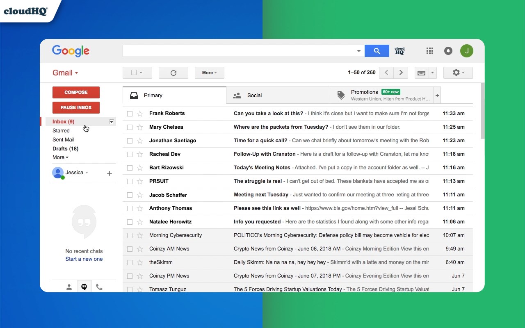Viewport: 525px width, 328px height.
Task: Star the Racheal Dev email
Action: (x=140, y=154)
